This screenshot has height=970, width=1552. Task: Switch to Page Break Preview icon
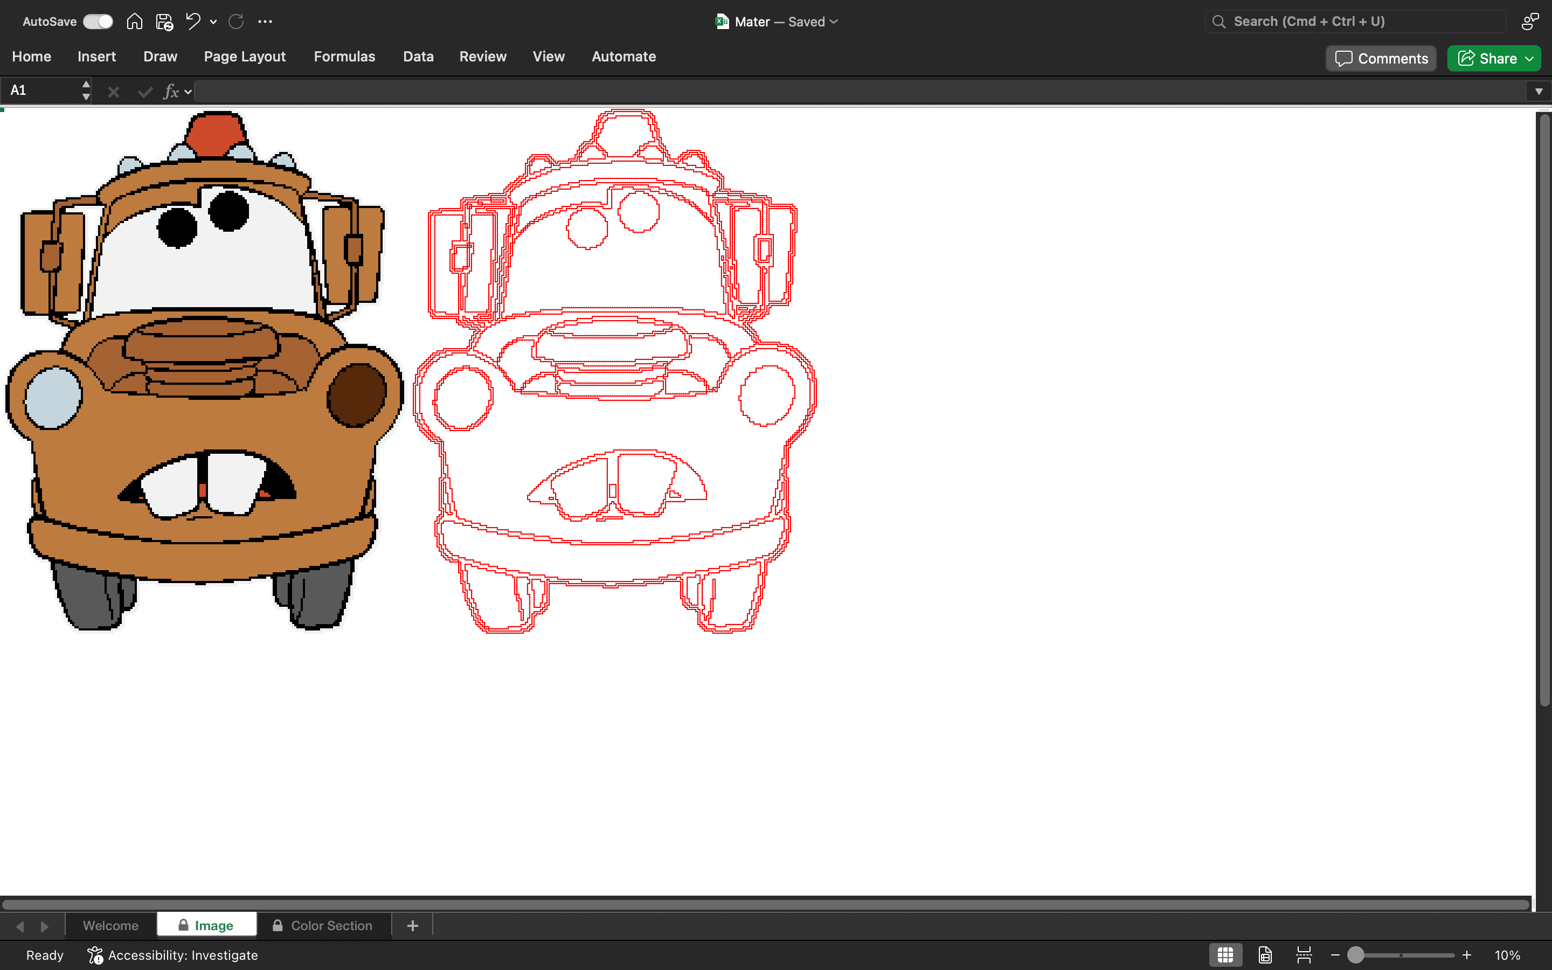pyautogui.click(x=1304, y=955)
